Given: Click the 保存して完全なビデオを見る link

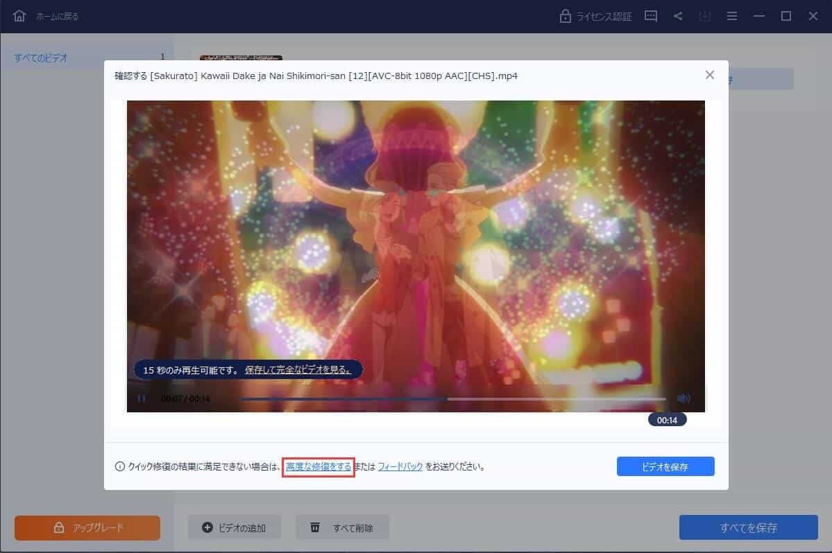Looking at the screenshot, I should (x=298, y=370).
